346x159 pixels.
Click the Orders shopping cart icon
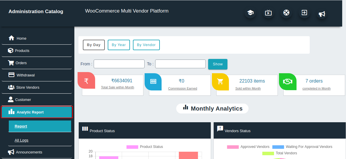[x=11, y=63]
